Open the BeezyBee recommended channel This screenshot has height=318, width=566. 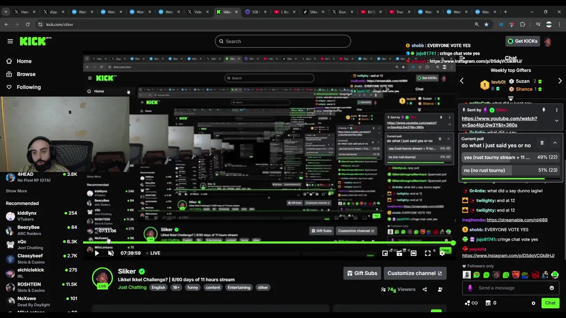pyautogui.click(x=41, y=230)
